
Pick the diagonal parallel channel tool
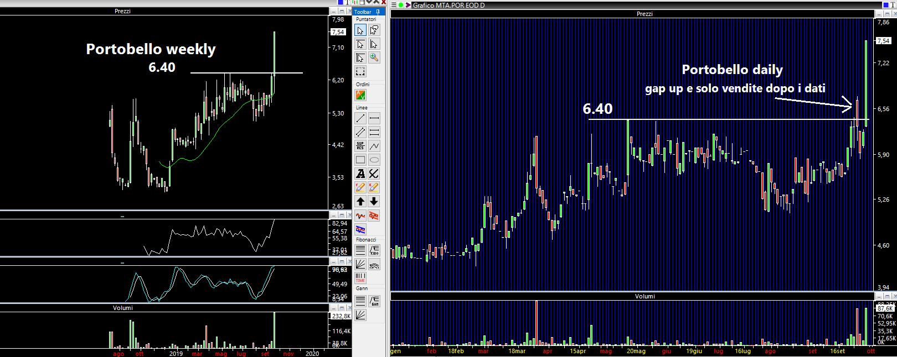(x=360, y=132)
